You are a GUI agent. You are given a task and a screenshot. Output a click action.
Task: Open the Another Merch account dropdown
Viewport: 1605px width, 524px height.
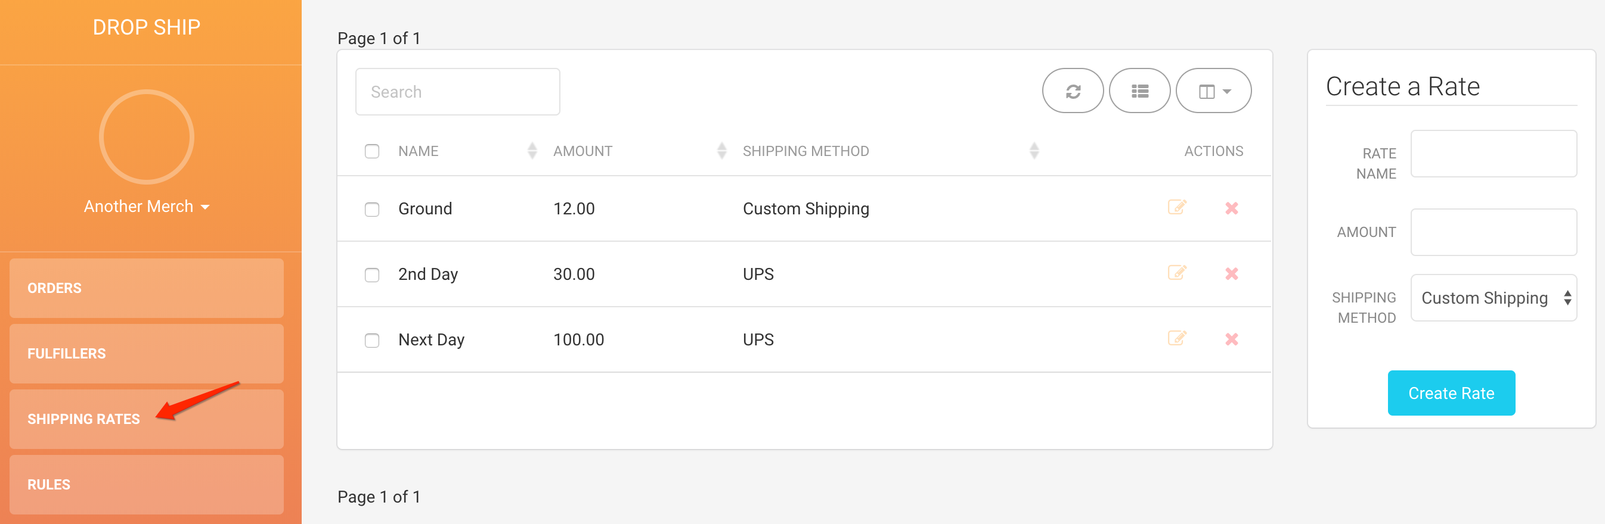point(147,206)
